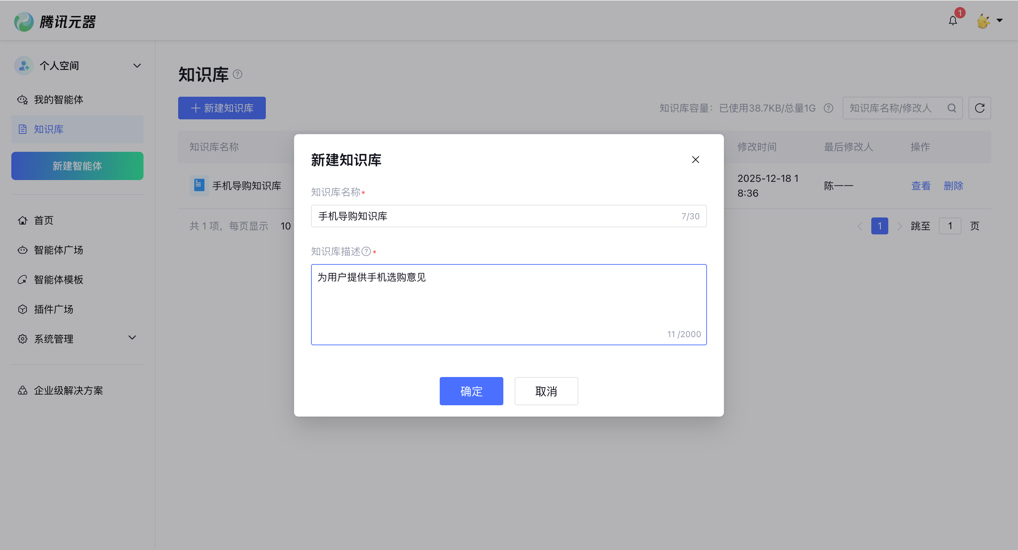This screenshot has width=1018, height=550.
Task: Click help icon next to 知识库 title
Action: (x=237, y=74)
